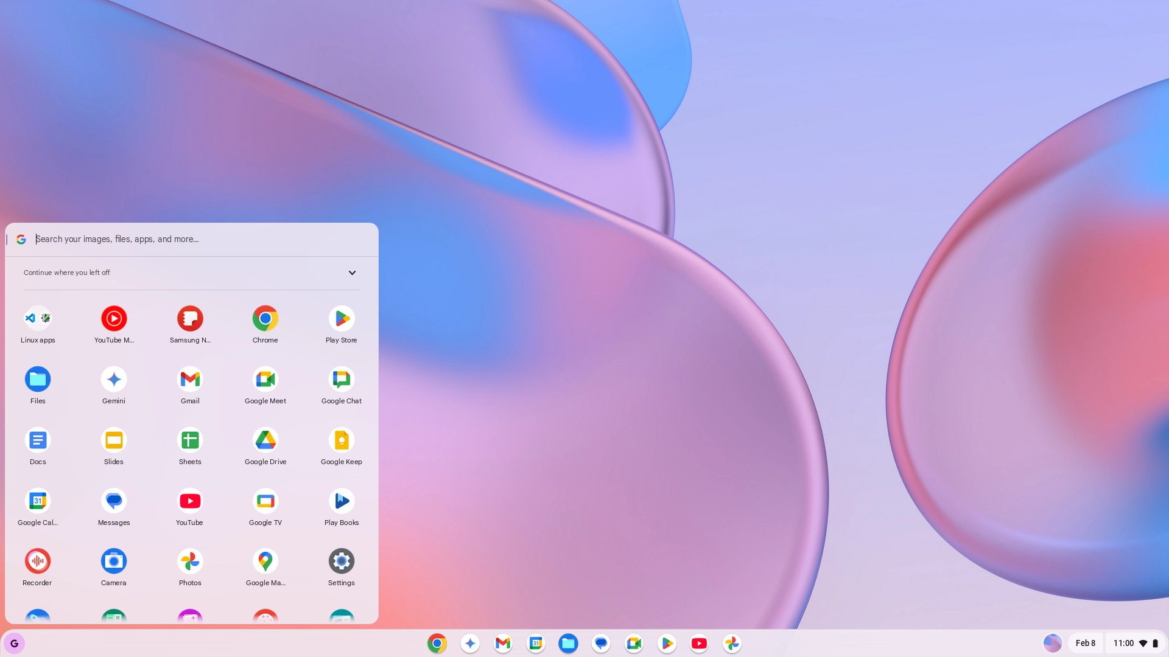Open the Recorder app
1169x657 pixels.
(38, 561)
